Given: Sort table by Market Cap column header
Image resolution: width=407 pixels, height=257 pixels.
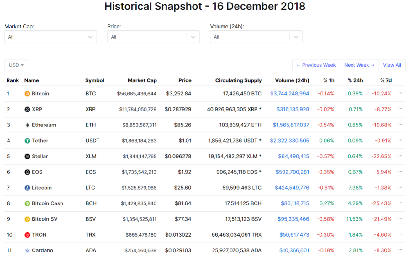Looking at the screenshot, I should tap(142, 80).
